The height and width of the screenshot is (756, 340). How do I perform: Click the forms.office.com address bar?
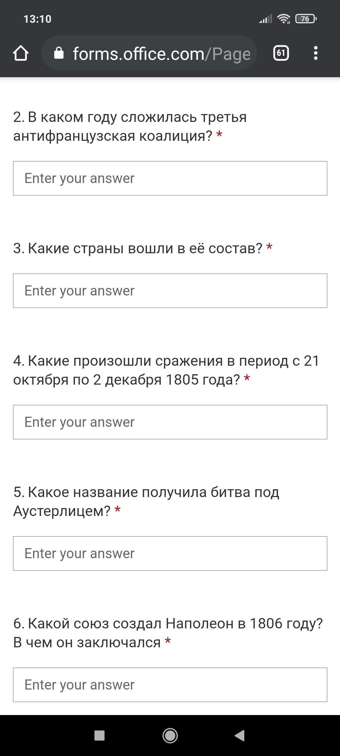(x=149, y=53)
